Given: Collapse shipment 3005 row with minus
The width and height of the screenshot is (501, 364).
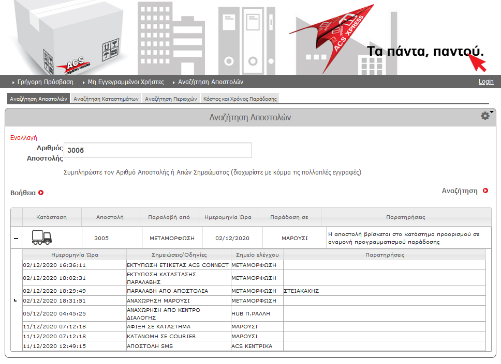Looking at the screenshot, I should click(x=16, y=239).
